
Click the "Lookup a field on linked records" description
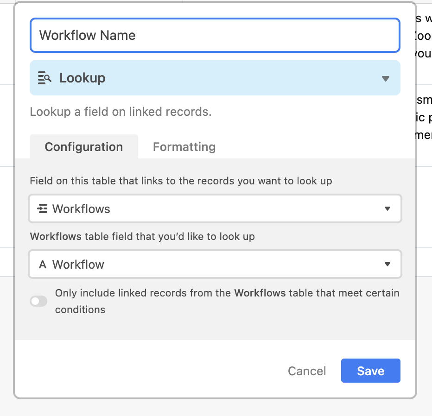click(x=121, y=112)
